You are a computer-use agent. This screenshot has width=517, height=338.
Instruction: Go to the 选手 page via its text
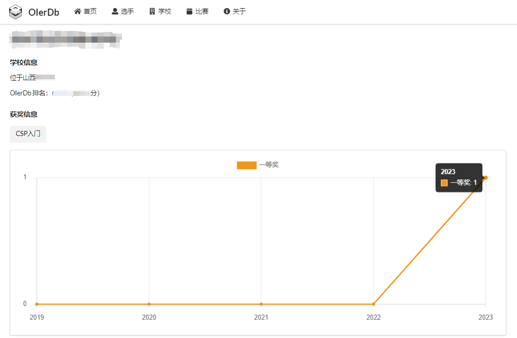pyautogui.click(x=127, y=11)
